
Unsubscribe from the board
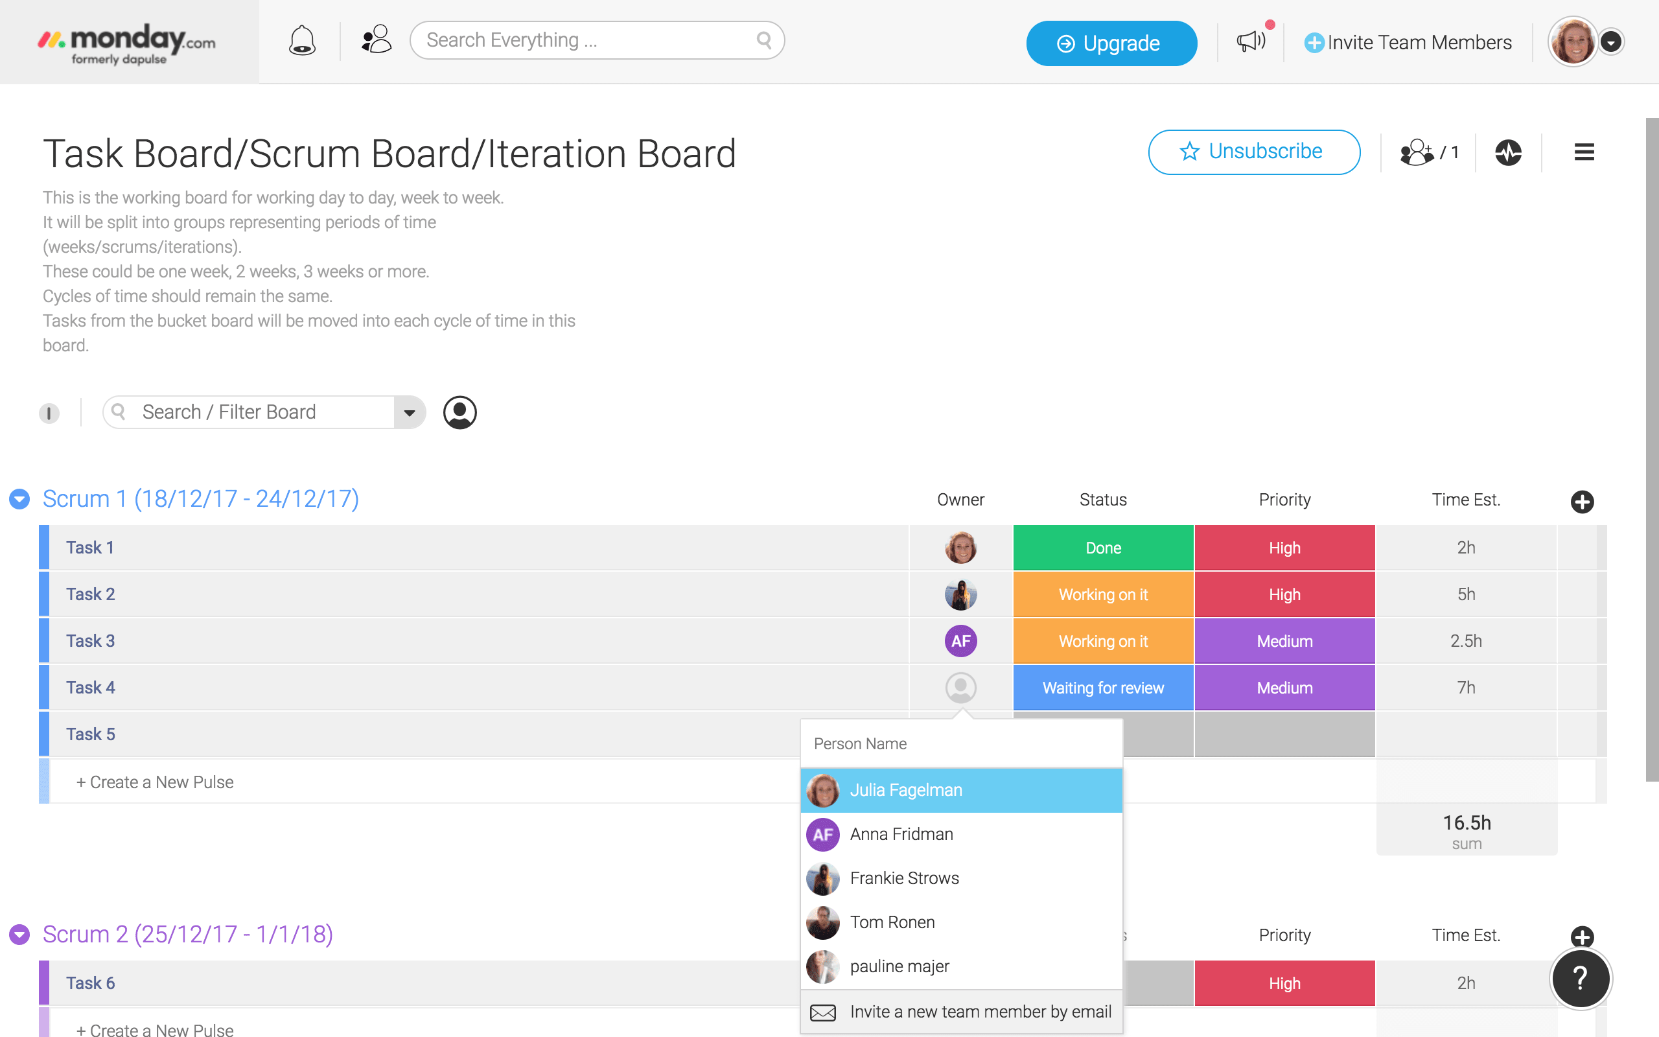point(1254,152)
